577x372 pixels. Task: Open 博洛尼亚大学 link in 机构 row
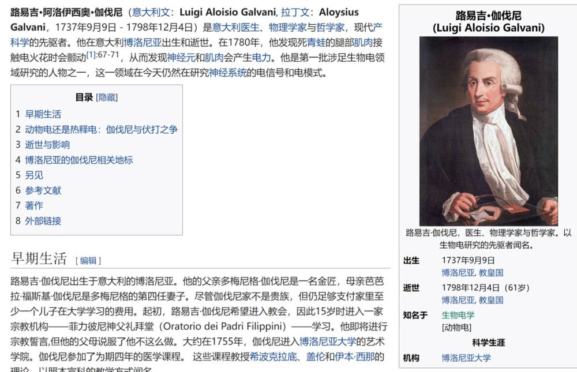466,358
